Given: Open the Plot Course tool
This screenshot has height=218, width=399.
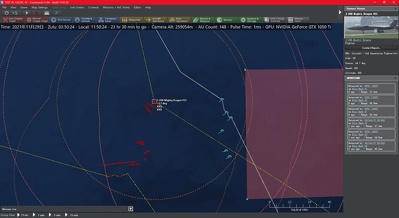Looking at the screenshot, I should (61, 20).
